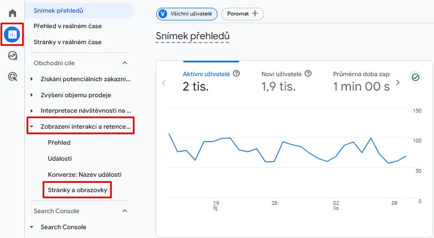
Task: Open Přehled under Zobrazení interakcí
Action: (x=59, y=142)
